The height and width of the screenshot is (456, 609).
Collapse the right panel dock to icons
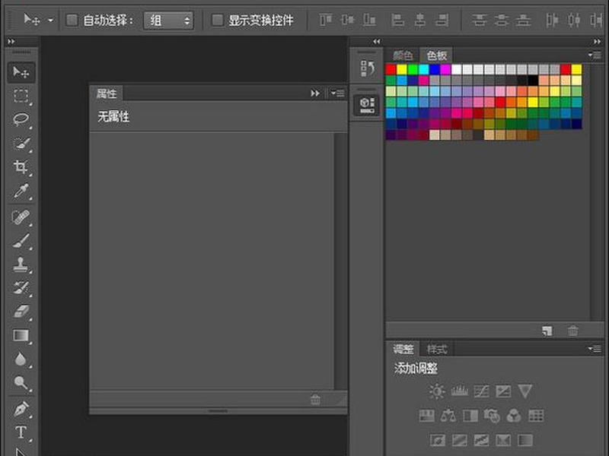(597, 41)
